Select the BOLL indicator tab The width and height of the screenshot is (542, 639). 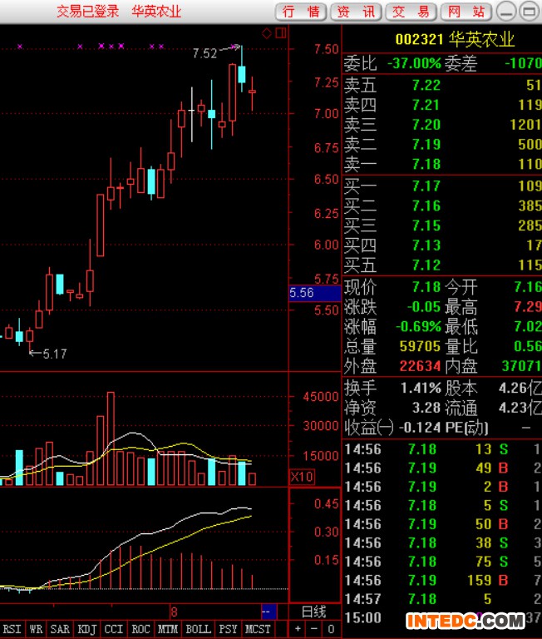click(198, 629)
